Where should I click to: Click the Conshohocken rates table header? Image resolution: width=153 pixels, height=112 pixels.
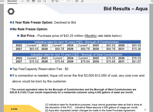(76, 42)
